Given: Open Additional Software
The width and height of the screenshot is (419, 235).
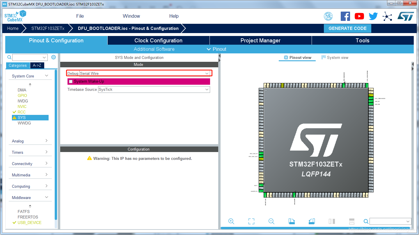Looking at the screenshot, I should coord(154,49).
